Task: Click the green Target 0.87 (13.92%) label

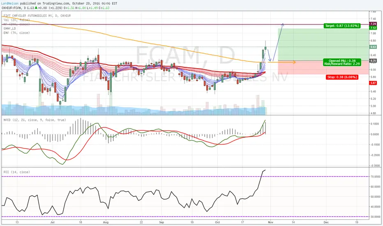Action: pos(342,25)
